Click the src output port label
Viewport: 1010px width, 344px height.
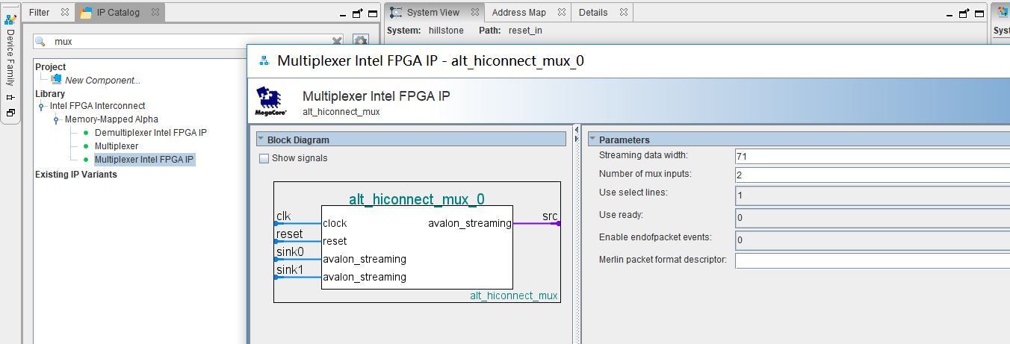tap(550, 216)
